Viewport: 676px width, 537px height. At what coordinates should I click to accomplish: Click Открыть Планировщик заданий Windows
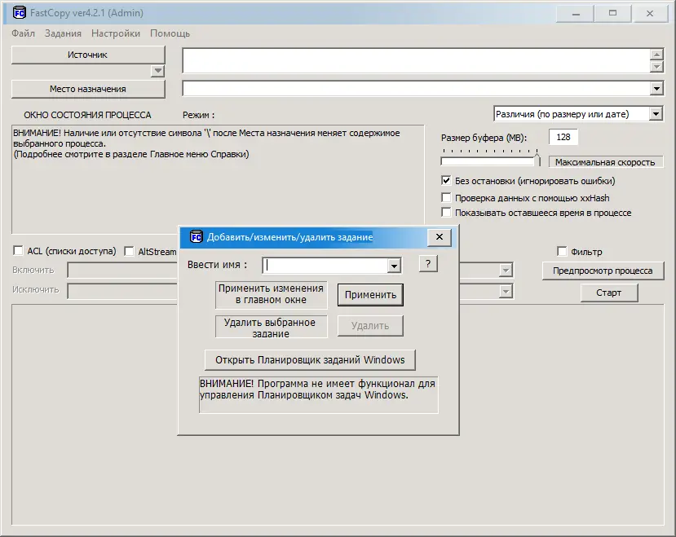tap(310, 360)
